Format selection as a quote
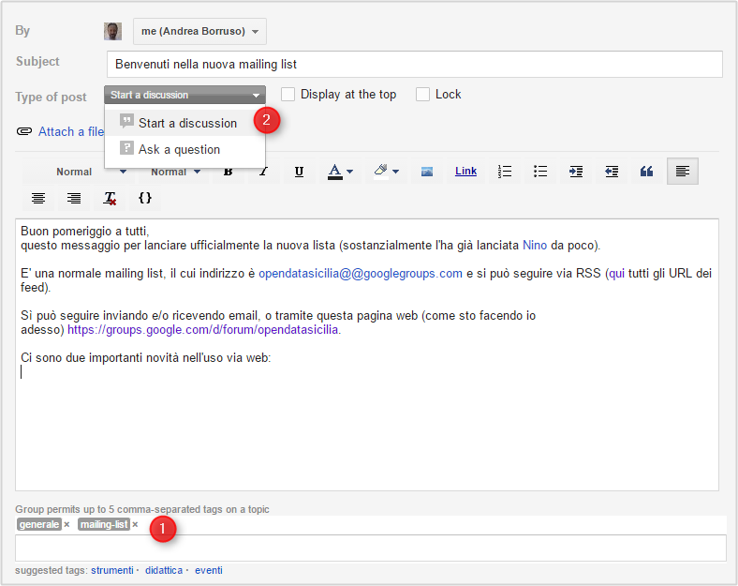Viewport: 738px width, 586px height. pyautogui.click(x=646, y=172)
